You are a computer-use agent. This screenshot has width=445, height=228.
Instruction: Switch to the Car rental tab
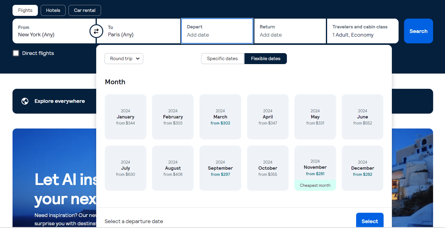click(x=85, y=10)
